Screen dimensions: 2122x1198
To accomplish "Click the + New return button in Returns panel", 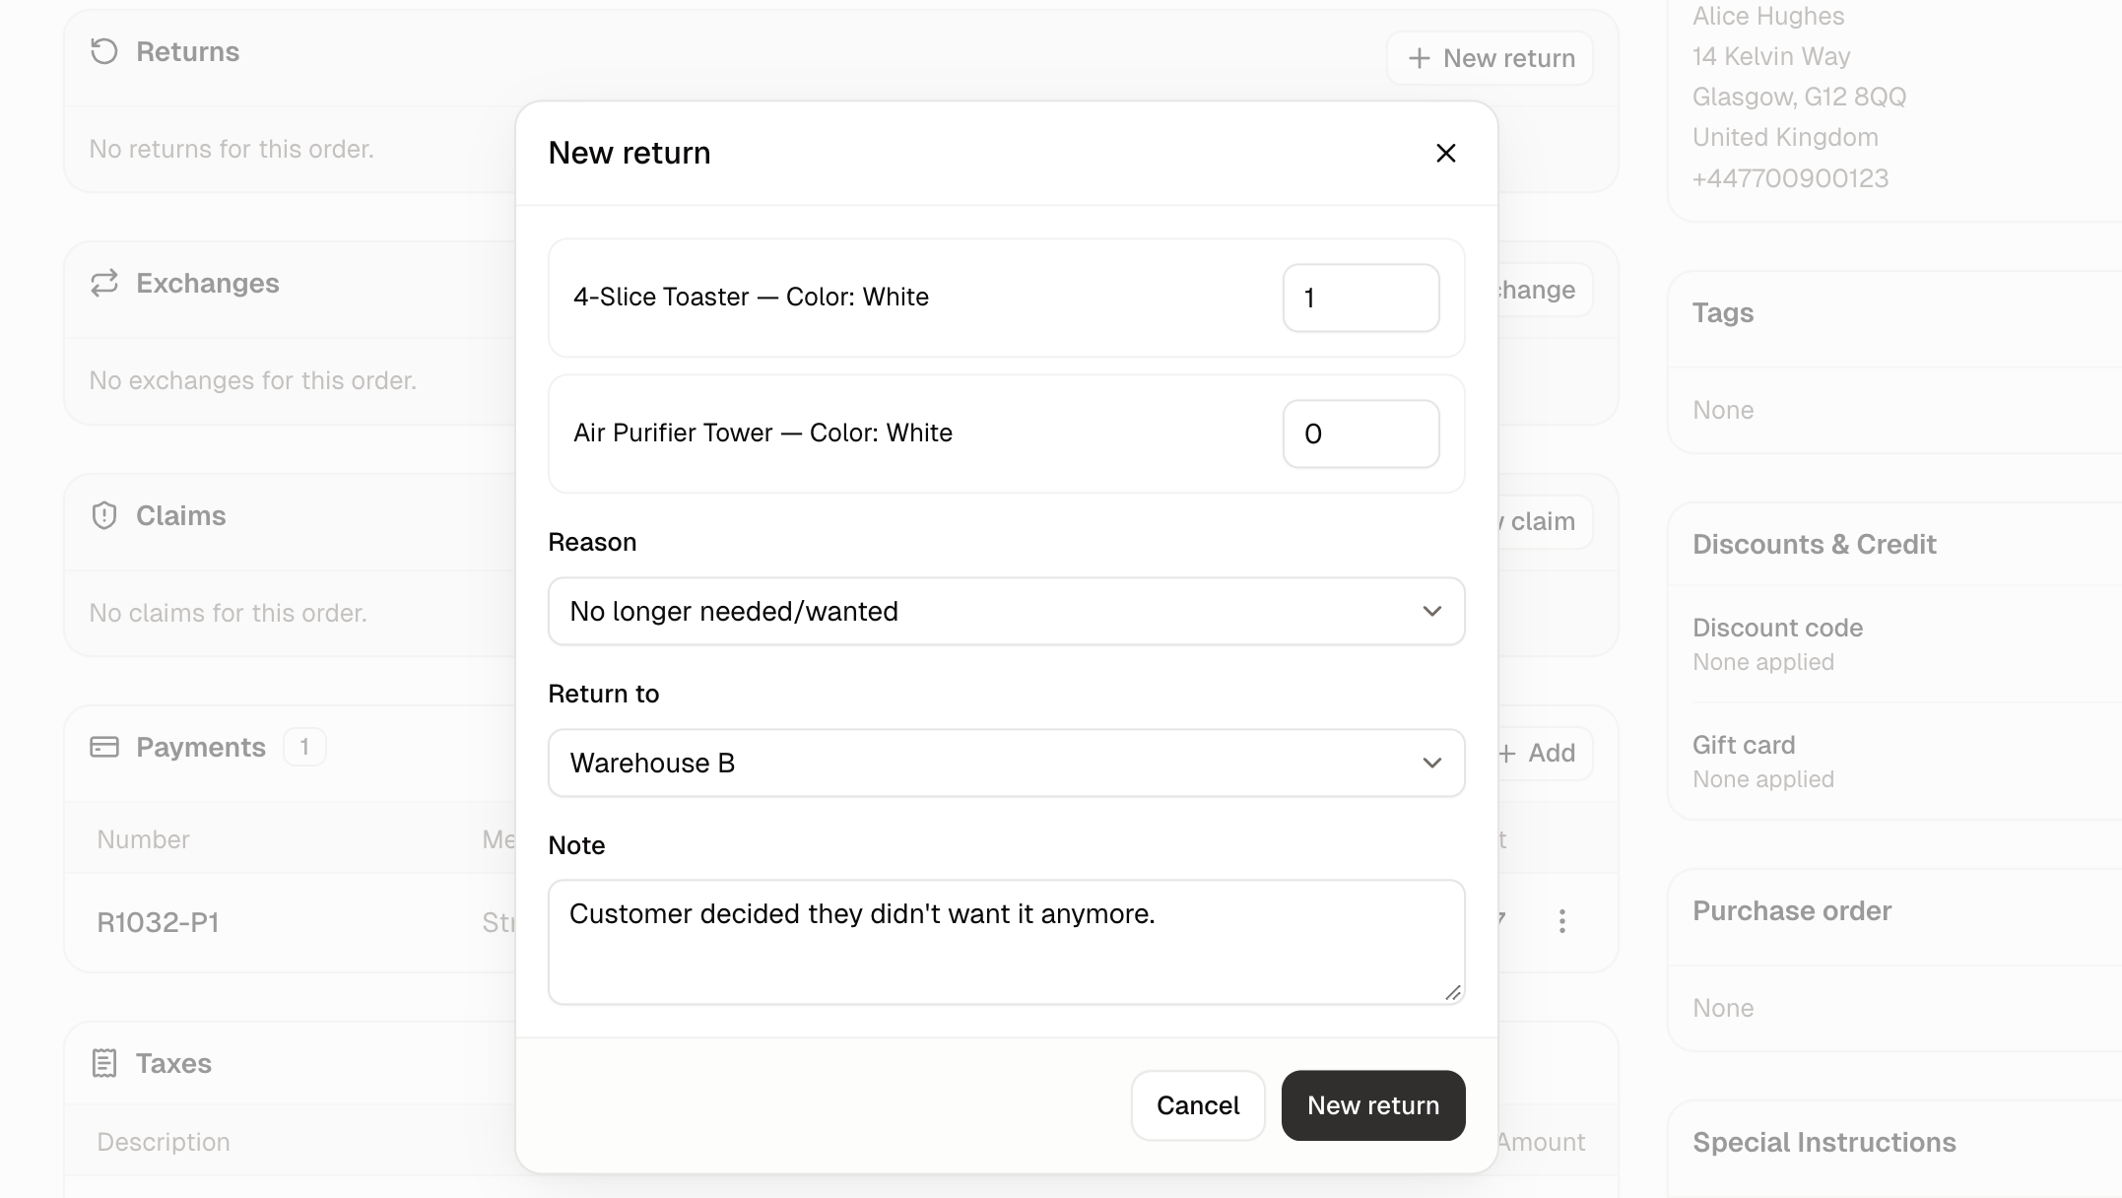I will click(x=1490, y=58).
